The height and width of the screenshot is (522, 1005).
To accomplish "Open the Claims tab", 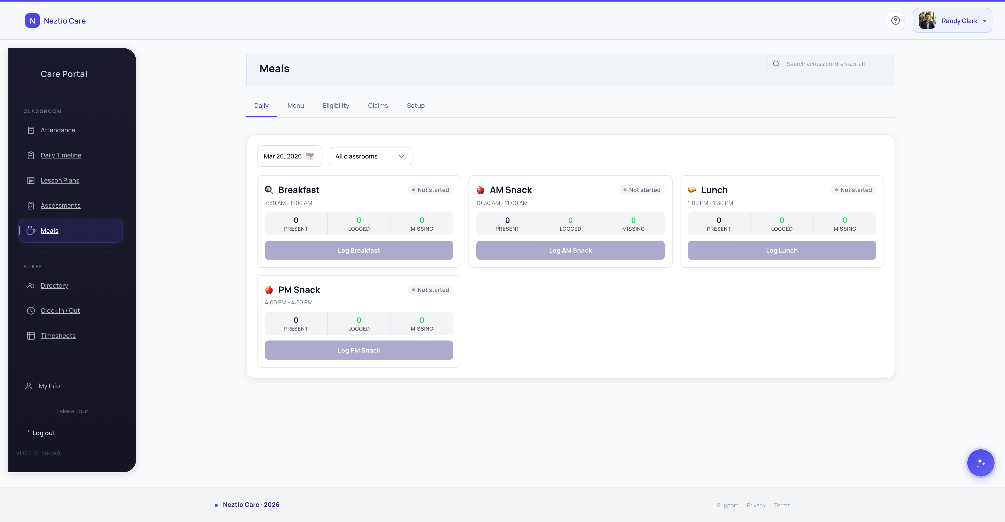I will pos(378,105).
